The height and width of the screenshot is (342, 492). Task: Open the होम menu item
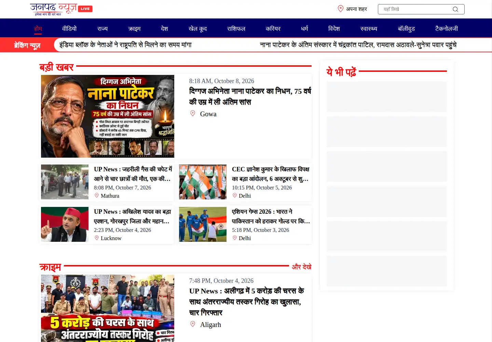coord(38,28)
